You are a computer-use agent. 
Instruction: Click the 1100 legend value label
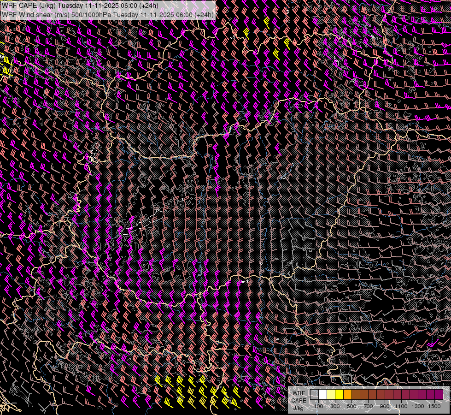point(401,406)
